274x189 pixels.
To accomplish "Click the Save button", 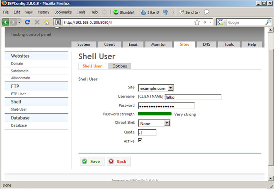I will 92,161.
